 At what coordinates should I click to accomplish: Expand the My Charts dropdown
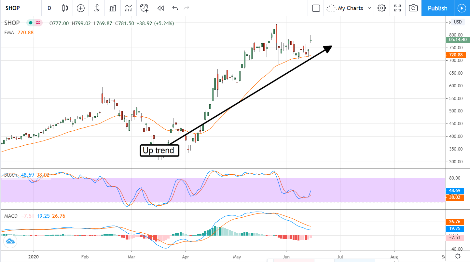point(350,8)
